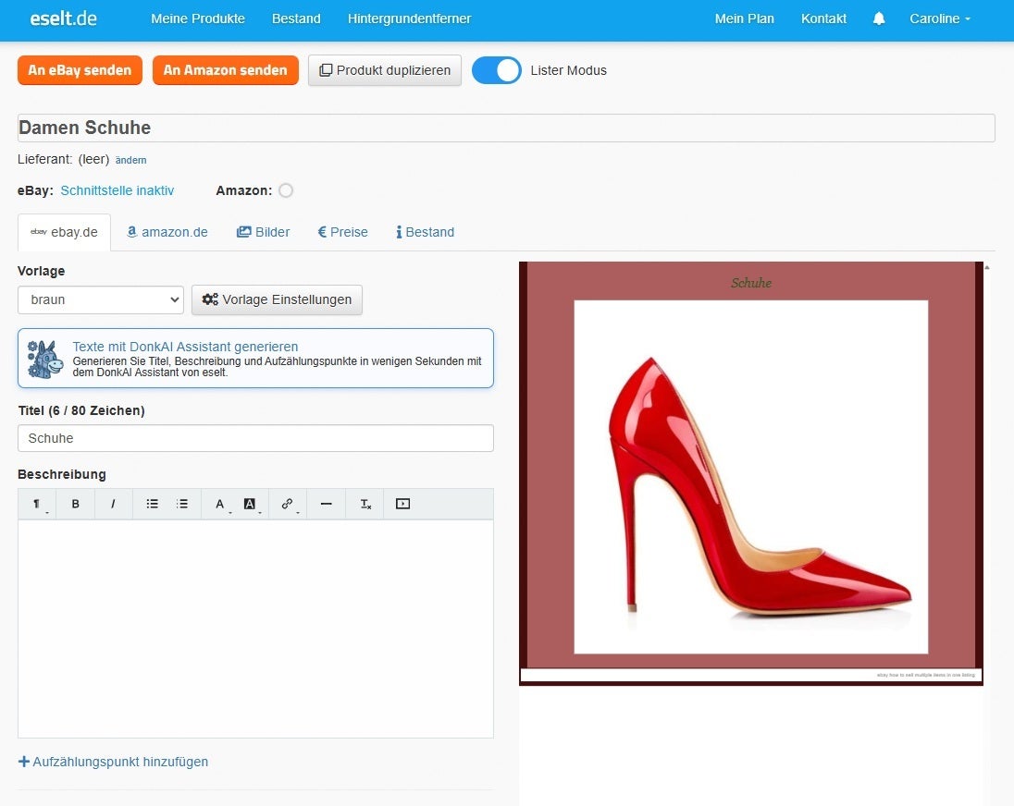Click the Titel field containing Schuhe
The image size is (1014, 806).
coord(255,438)
